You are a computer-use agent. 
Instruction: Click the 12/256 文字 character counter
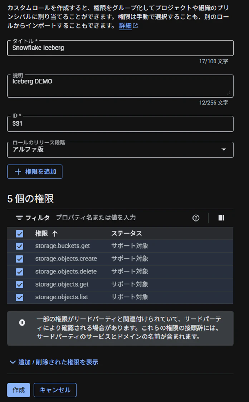214,103
